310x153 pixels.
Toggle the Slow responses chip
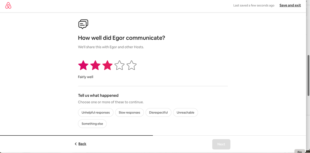click(x=129, y=112)
